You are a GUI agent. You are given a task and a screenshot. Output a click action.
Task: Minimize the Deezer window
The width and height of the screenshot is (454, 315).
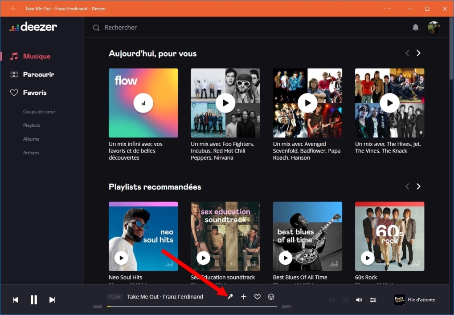pos(410,9)
